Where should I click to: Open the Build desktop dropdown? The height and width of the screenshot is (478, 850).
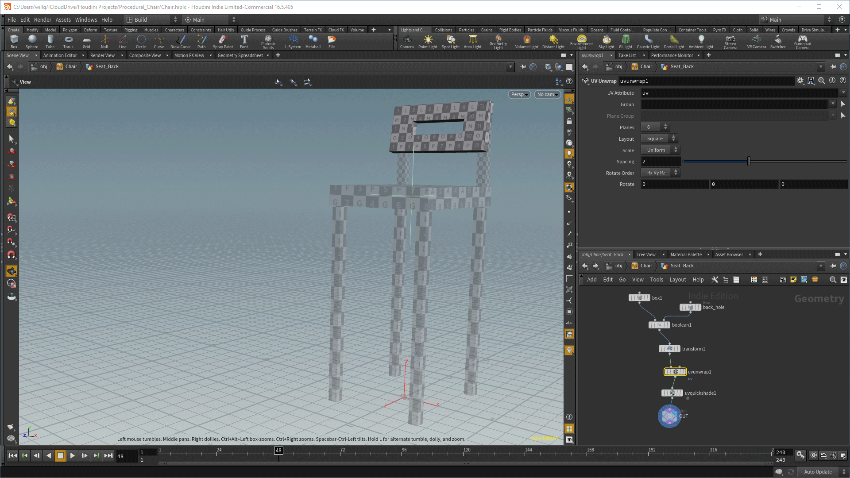(151, 19)
